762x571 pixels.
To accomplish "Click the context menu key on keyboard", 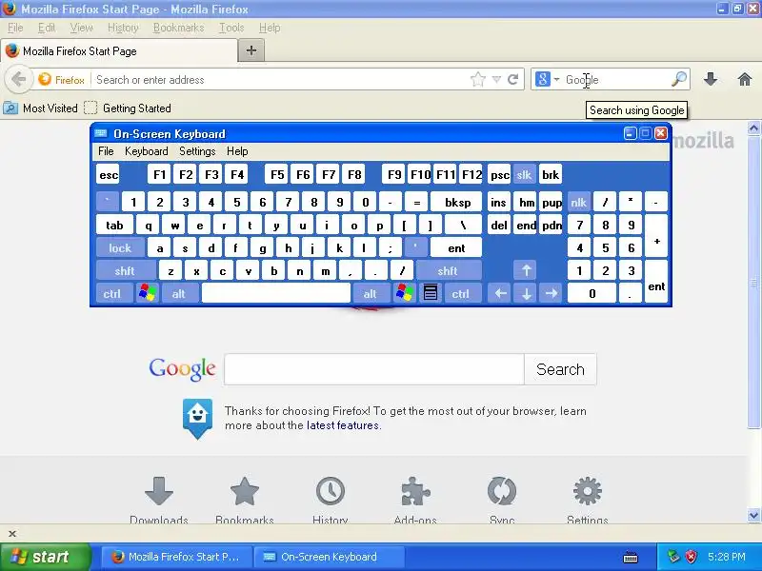I will click(431, 293).
